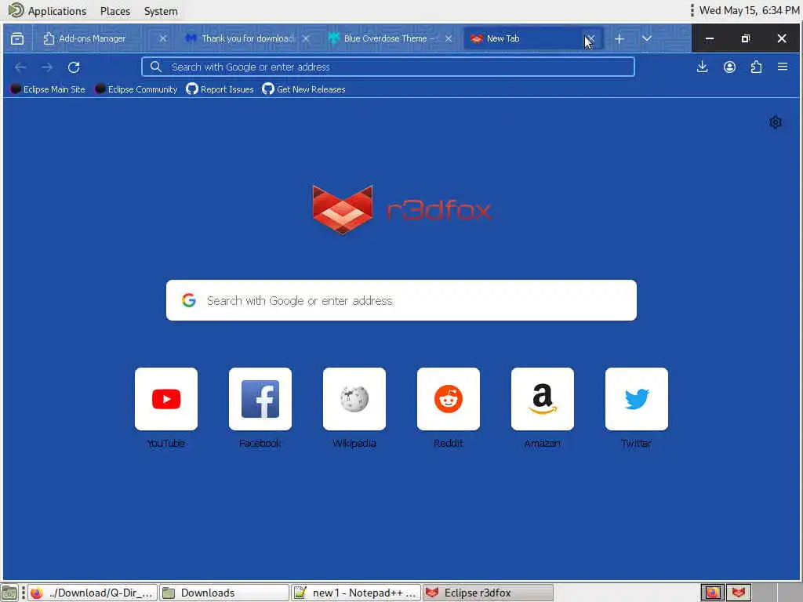803x602 pixels.
Task: Open the Wikipedia shortcut tile
Action: click(354, 399)
